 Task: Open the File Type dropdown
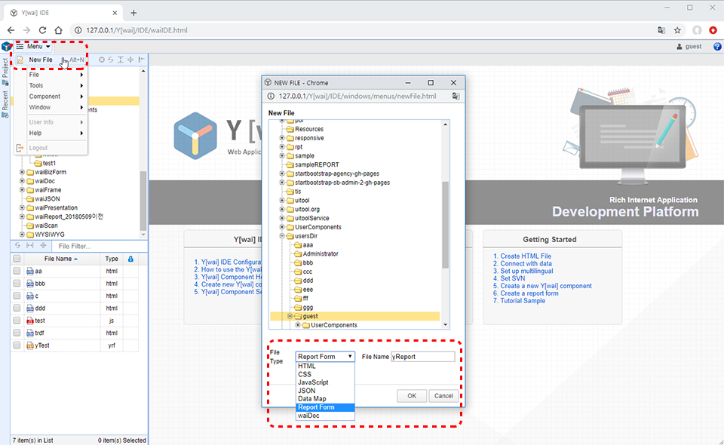(324, 356)
